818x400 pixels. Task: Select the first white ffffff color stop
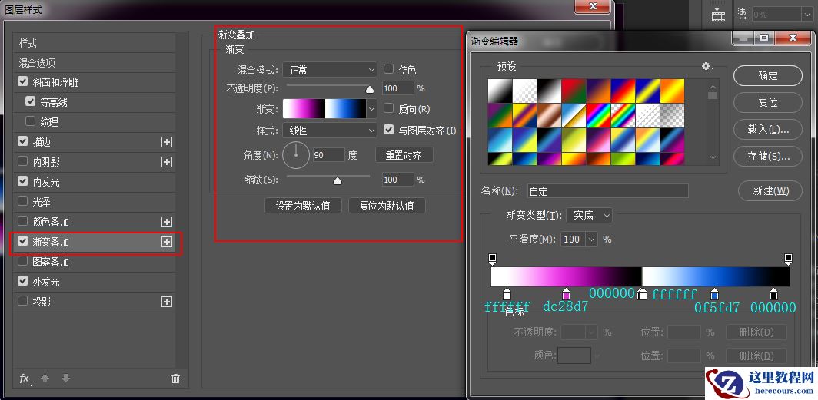[x=507, y=294]
